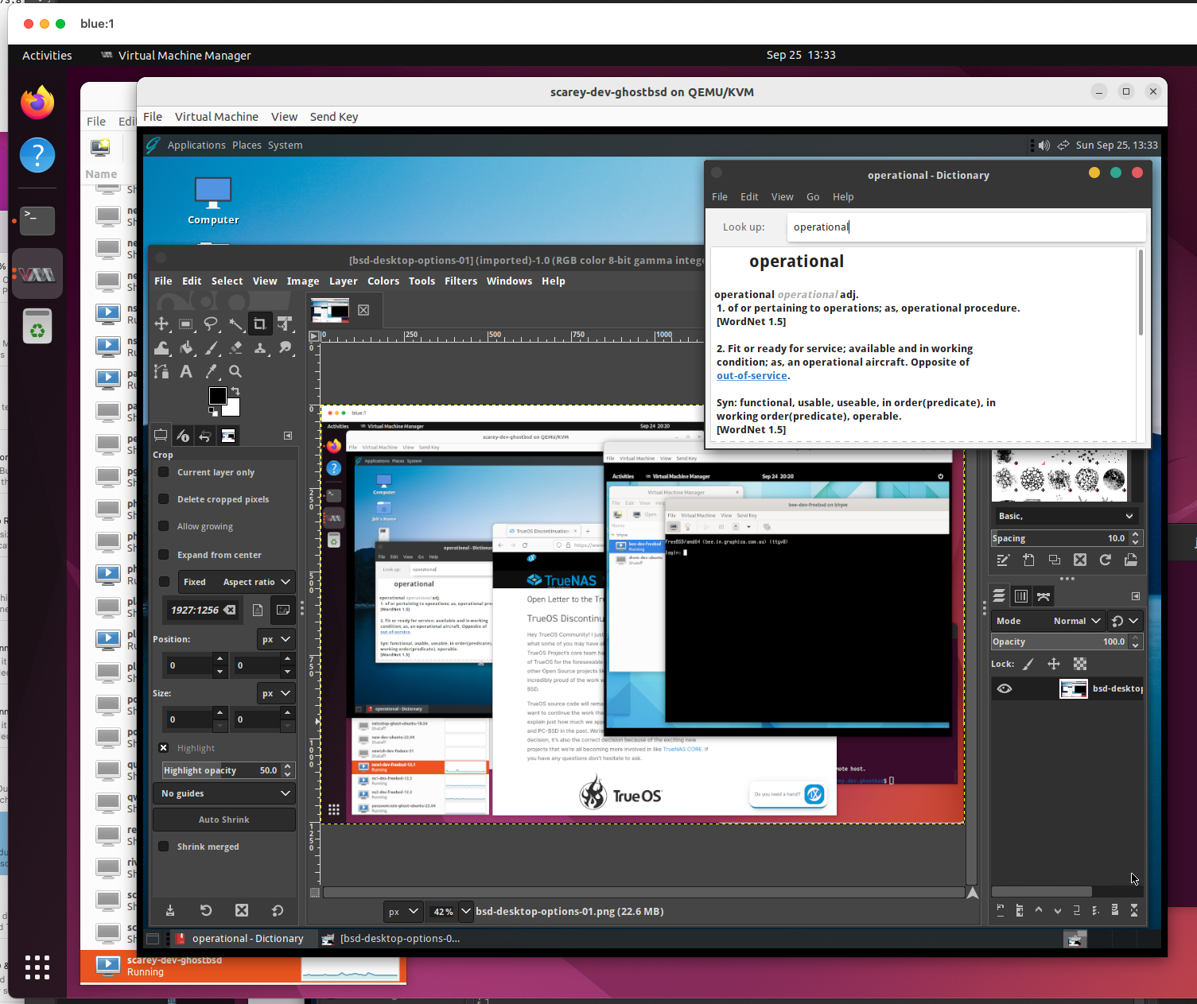This screenshot has height=1004, width=1197.
Task: Switch to the Tool Options tab
Action: 161,436
